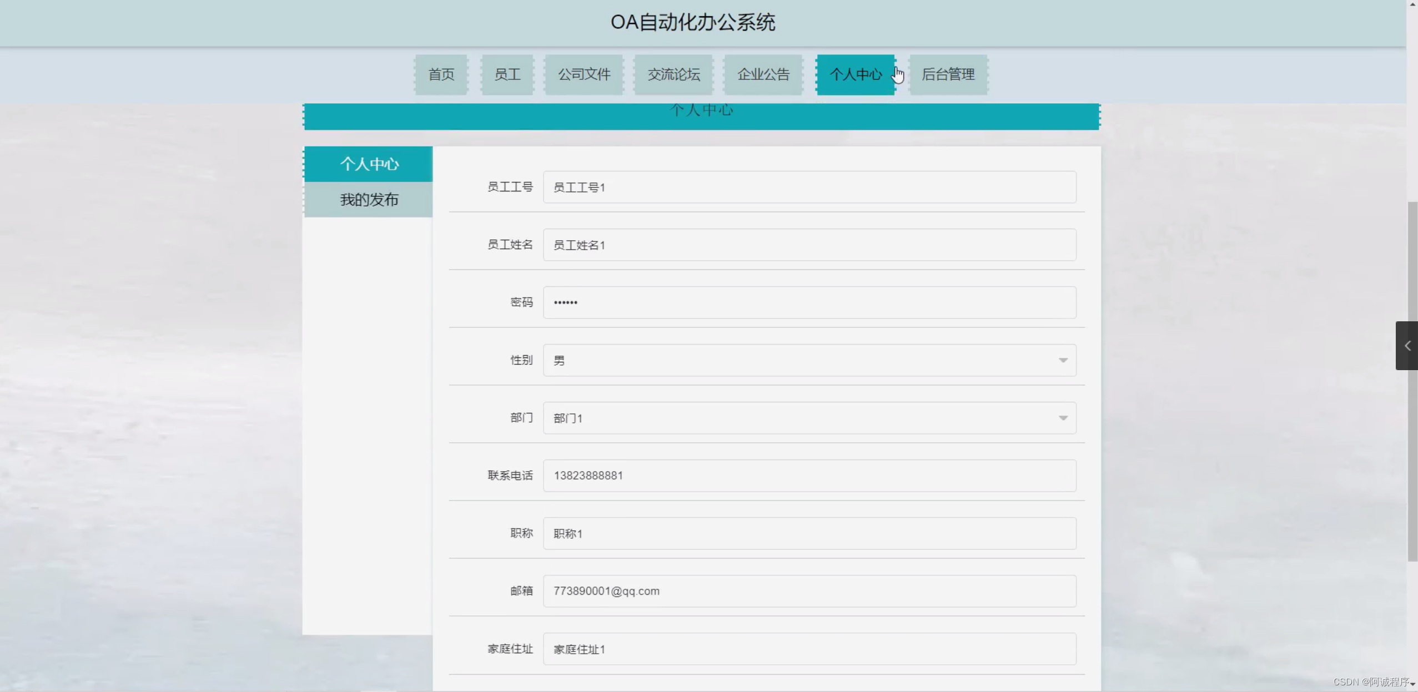The height and width of the screenshot is (692, 1418).
Task: Open the 企业公告 announcements section
Action: coord(763,74)
